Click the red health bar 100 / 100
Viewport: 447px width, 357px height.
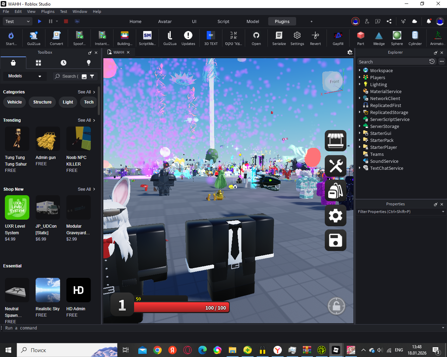[181, 307]
